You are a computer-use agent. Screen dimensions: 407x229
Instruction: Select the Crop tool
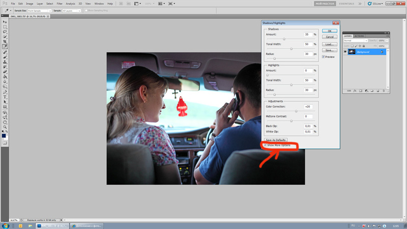tap(5, 42)
